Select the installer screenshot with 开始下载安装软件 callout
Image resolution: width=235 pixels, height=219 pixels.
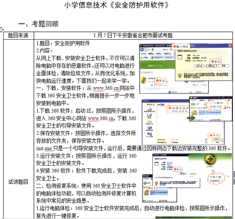click(187, 178)
